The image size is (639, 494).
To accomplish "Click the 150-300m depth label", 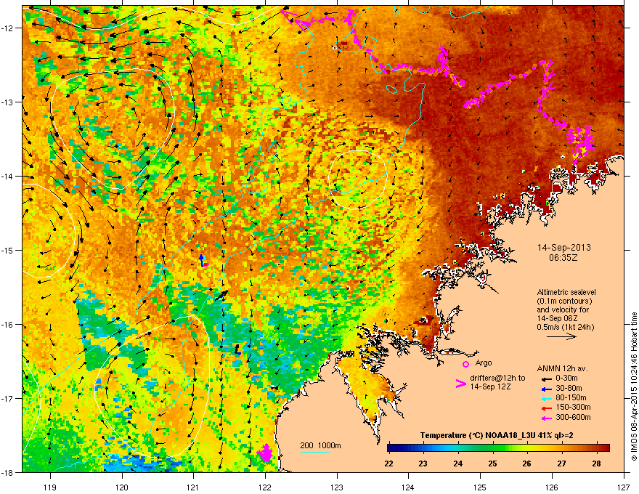I will [x=573, y=407].
